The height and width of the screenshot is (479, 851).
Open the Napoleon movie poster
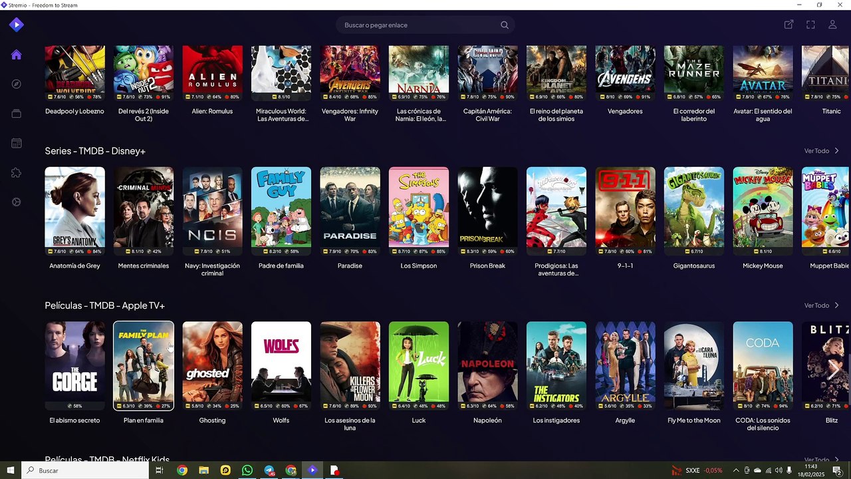coord(487,366)
